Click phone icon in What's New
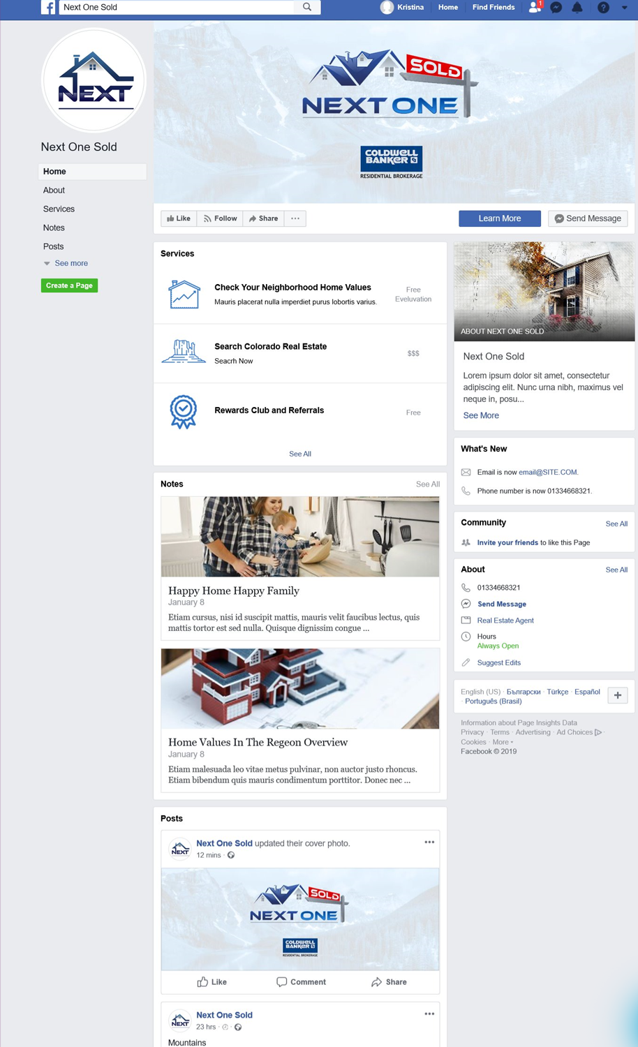The width and height of the screenshot is (638, 1047). [x=466, y=491]
